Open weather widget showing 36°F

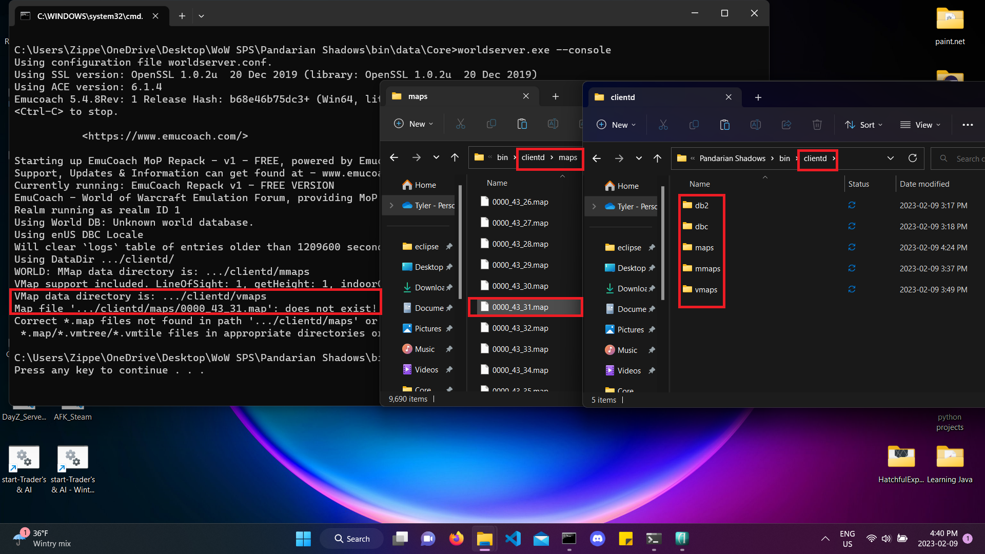(42, 539)
